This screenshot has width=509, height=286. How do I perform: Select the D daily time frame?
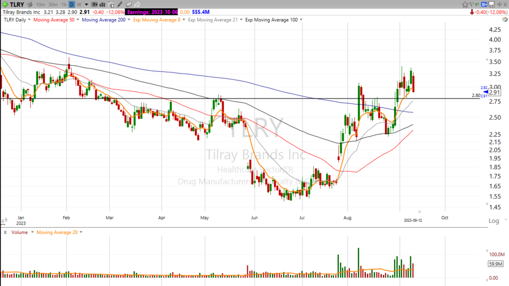(72, 5)
